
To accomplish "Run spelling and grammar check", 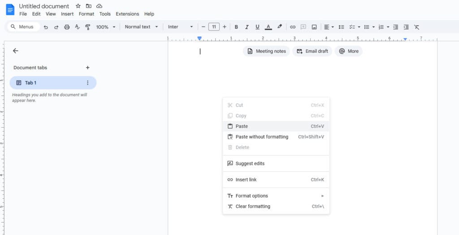I will tap(77, 27).
